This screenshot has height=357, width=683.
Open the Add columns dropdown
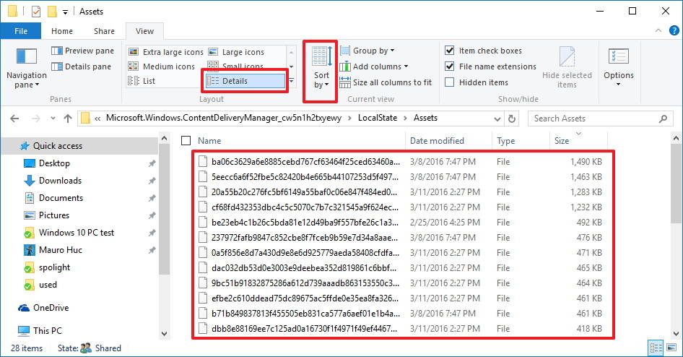(374, 66)
